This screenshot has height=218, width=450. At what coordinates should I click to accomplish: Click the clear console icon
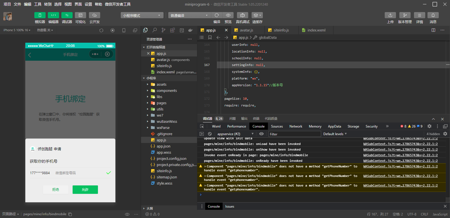coord(210,134)
